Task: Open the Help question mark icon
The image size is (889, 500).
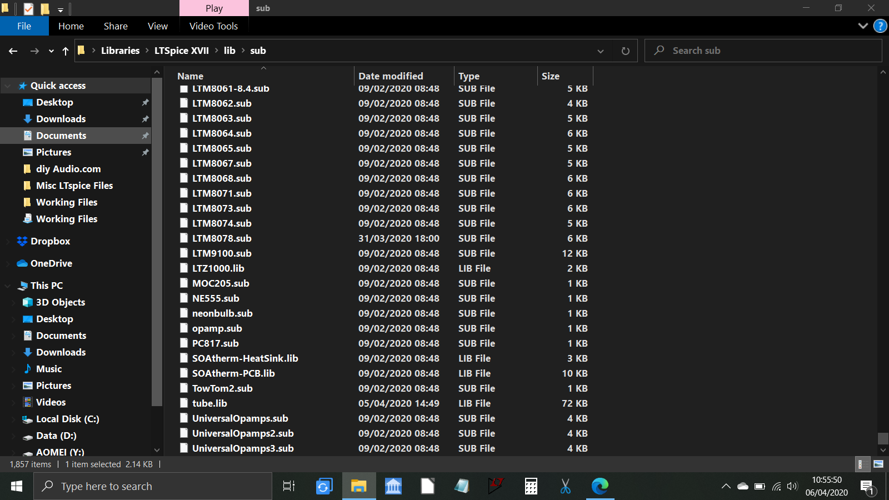Action: pos(880,26)
